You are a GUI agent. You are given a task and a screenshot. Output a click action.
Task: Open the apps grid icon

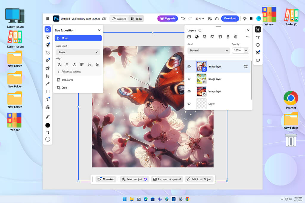tap(251, 18)
